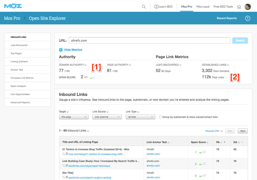Screen dimensions: 257x180
Task: Select Linking Domains in the sidebar
Action: [x=27, y=62]
